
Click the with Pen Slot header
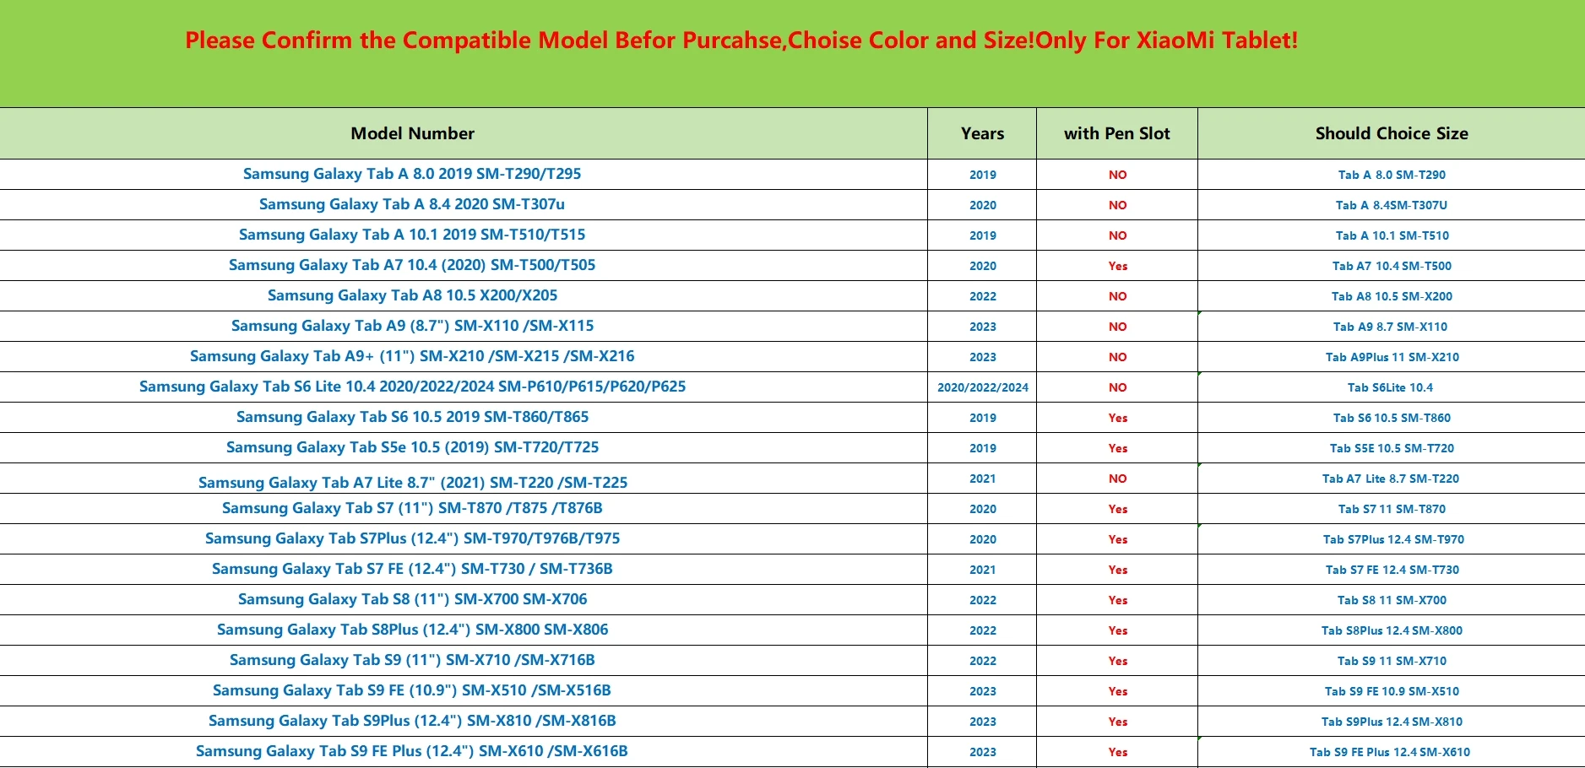pyautogui.click(x=1116, y=133)
